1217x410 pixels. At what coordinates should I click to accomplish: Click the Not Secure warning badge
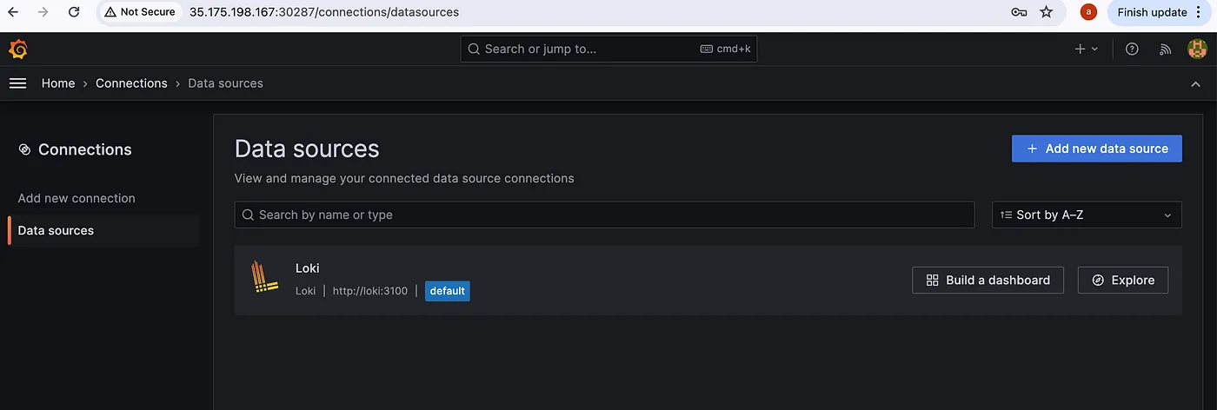[x=140, y=12]
